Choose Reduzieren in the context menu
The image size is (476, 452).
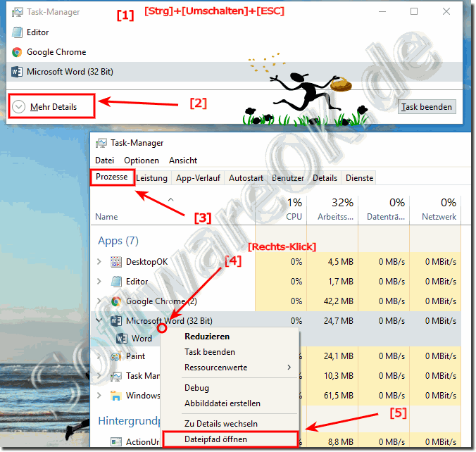point(230,337)
